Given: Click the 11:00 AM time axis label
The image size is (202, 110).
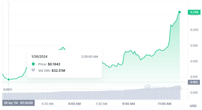Looking at the screenshot, I should tap(164, 104).
